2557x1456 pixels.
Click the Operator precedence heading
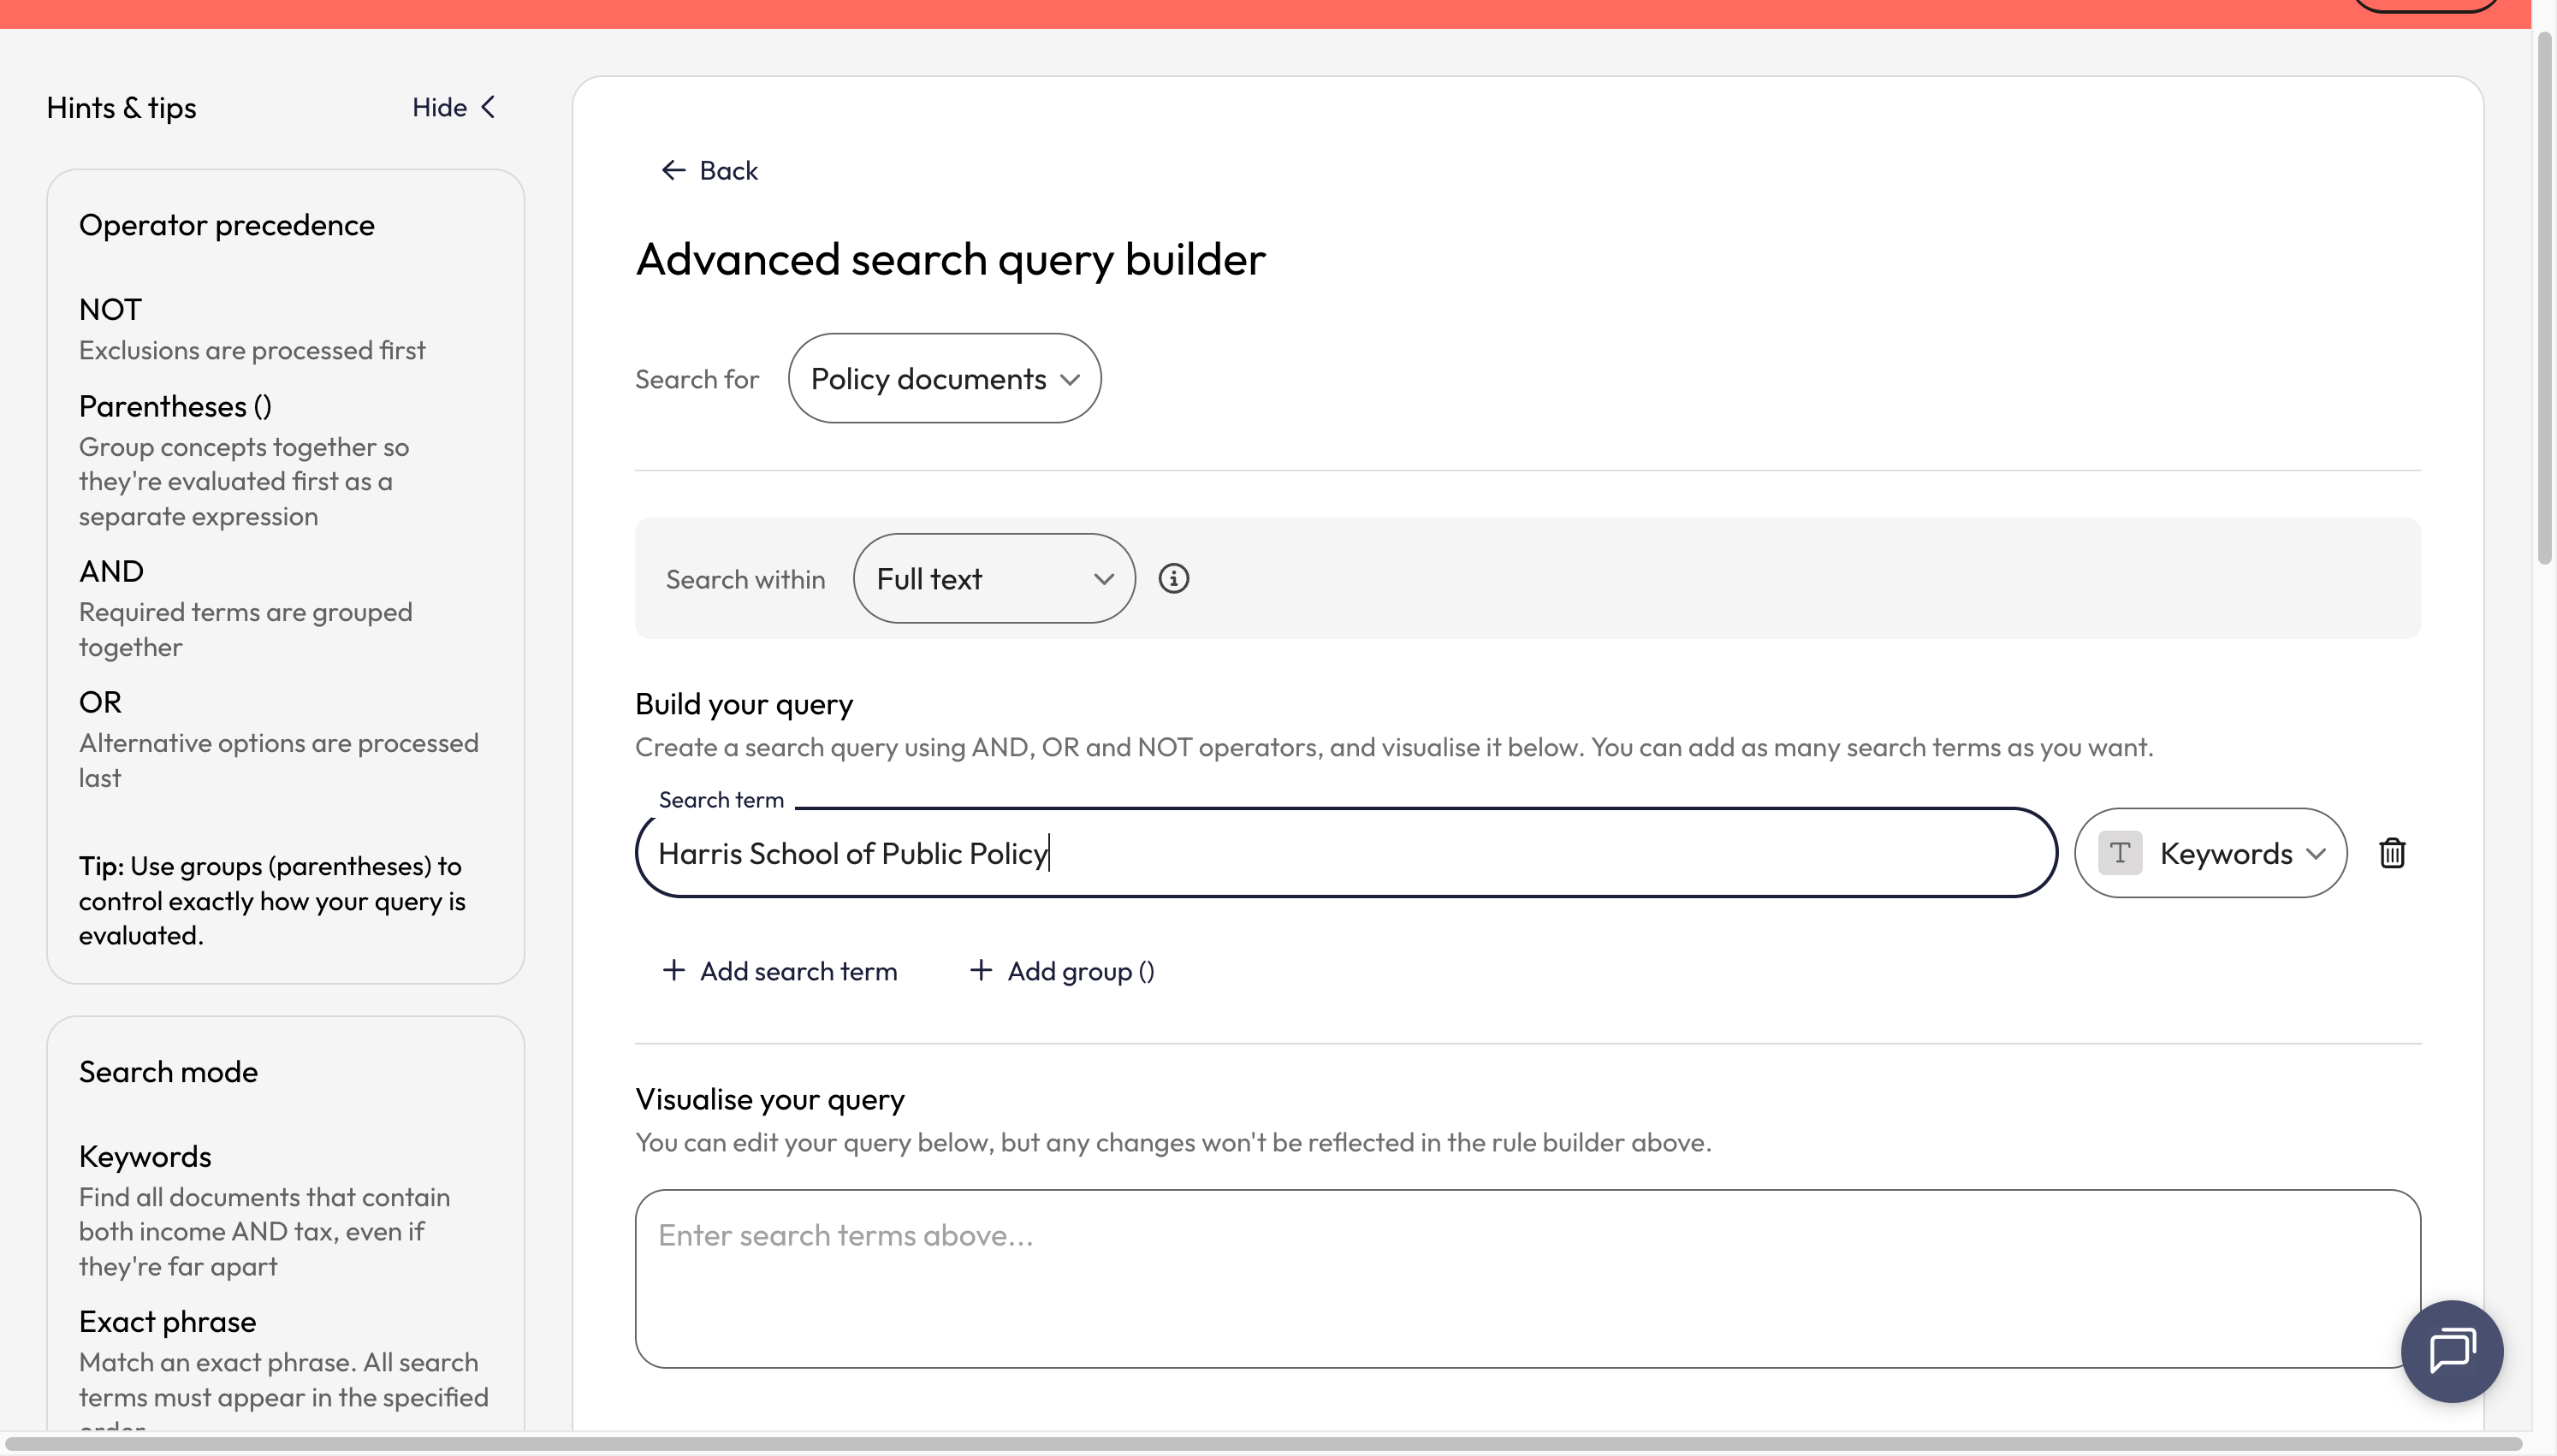pyautogui.click(x=227, y=225)
